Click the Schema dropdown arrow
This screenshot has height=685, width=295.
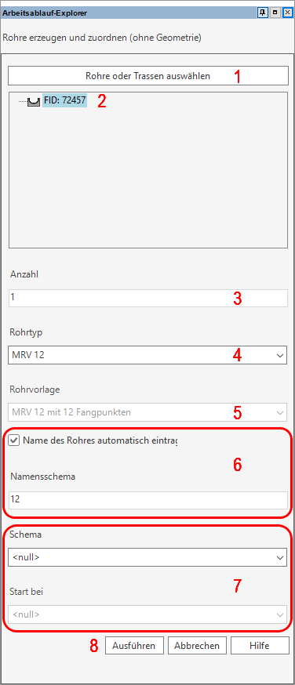[280, 558]
